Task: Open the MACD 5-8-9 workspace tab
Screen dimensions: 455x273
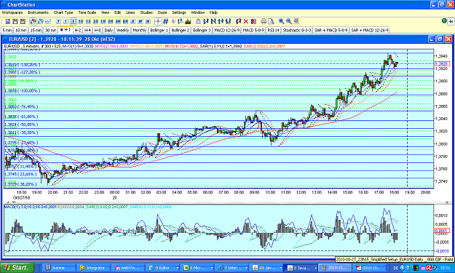Action: click(253, 30)
